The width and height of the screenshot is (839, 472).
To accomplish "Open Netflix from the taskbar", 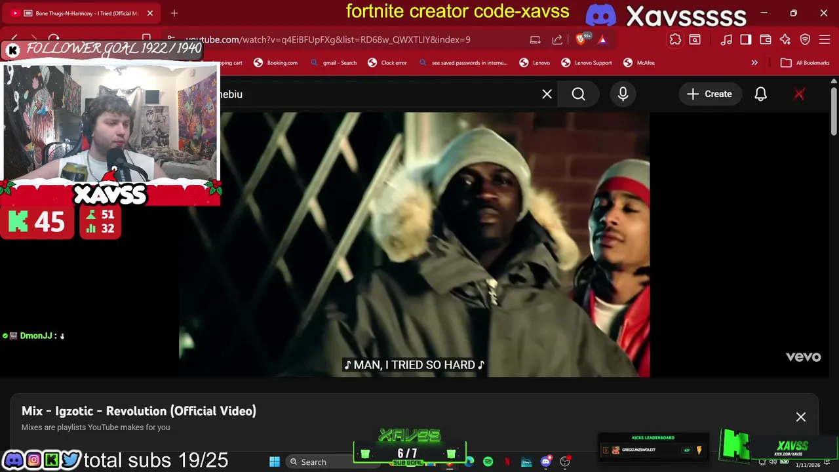I will click(x=507, y=462).
